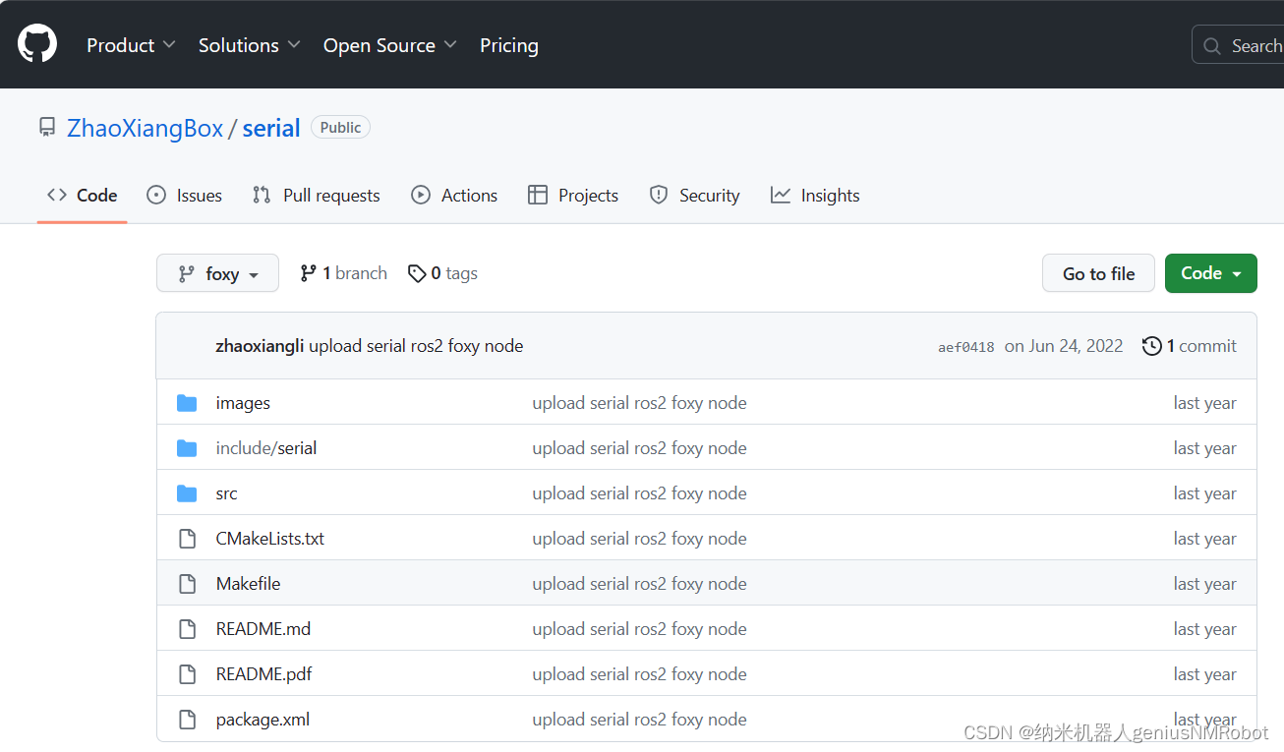
Task: Open the Solutions menu
Action: pyautogui.click(x=249, y=45)
